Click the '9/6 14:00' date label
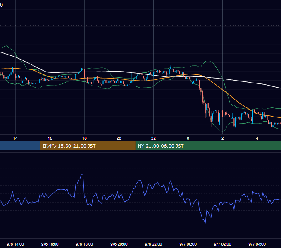Screen dimensions: 281x248 [15, 244]
